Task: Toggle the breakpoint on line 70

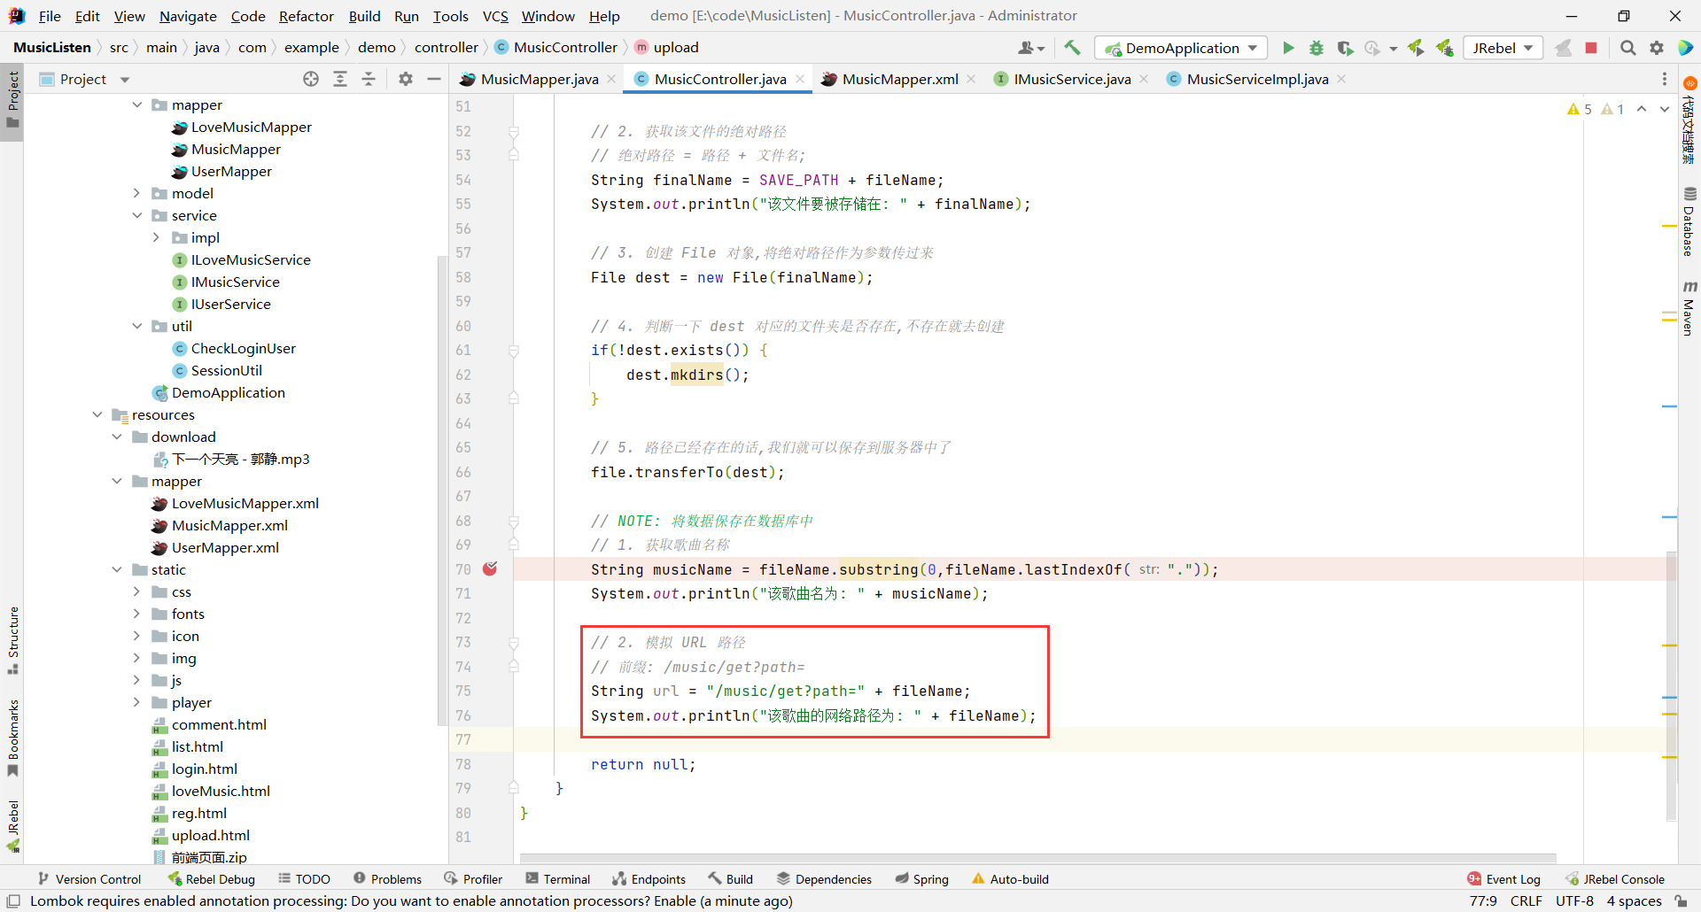Action: pos(490,569)
